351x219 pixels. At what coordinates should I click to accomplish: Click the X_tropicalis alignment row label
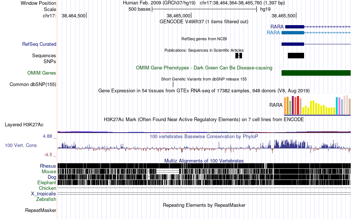point(44,194)
